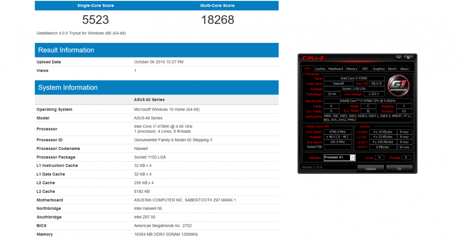Click the 16384 MB DDR3 SDRAM memory value

pos(166,234)
